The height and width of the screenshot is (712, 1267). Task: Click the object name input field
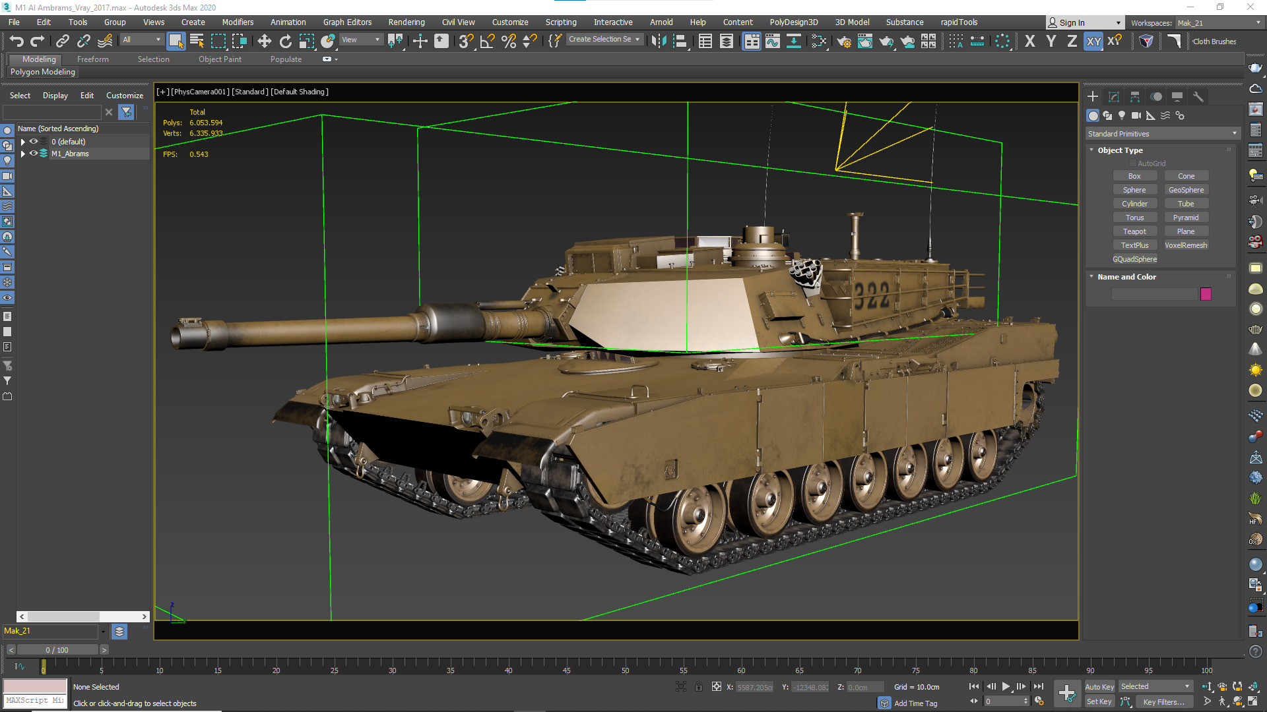[x=1154, y=294]
